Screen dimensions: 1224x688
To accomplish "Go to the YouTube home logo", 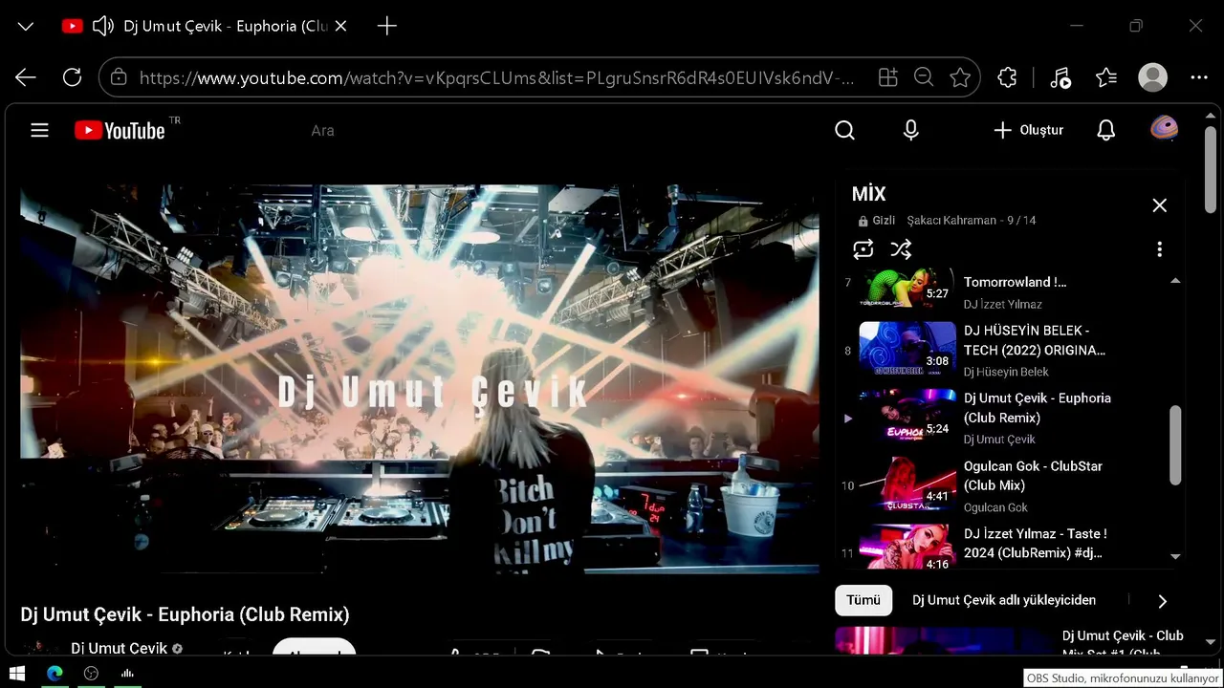I will (120, 131).
